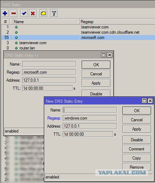Click Regexp field showing .microsoft.com
This screenshot has width=155, height=183.
(49, 72)
